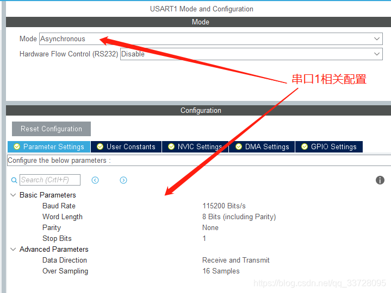Click the Basic Parameters label
The image size is (391, 293).
click(x=48, y=195)
